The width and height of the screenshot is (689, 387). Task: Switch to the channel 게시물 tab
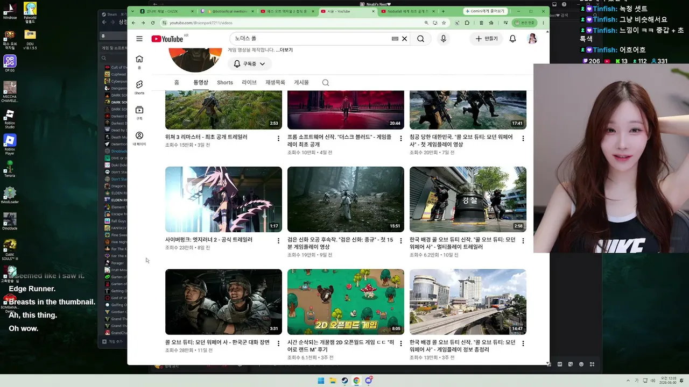(301, 82)
